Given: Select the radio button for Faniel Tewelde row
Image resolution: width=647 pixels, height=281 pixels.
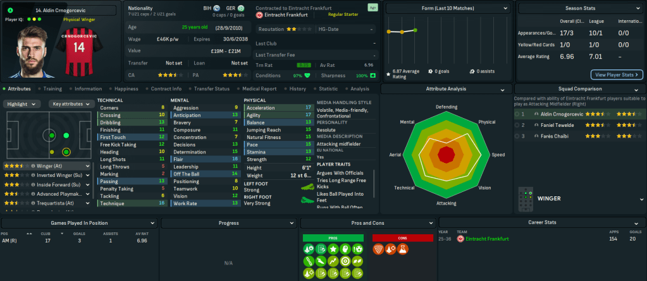Looking at the screenshot, I should coord(516,125).
